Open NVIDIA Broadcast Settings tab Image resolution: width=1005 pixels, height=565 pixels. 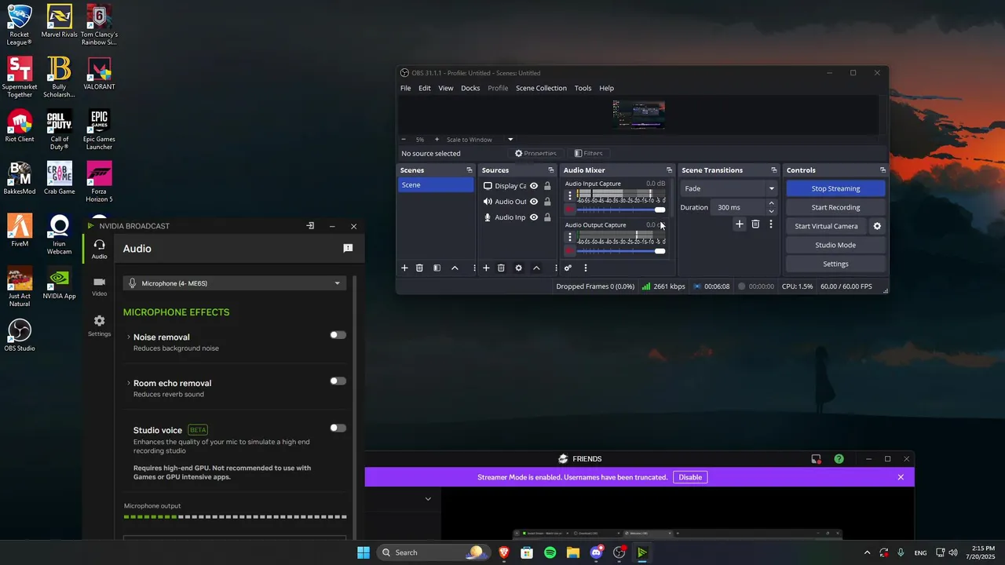(x=99, y=326)
